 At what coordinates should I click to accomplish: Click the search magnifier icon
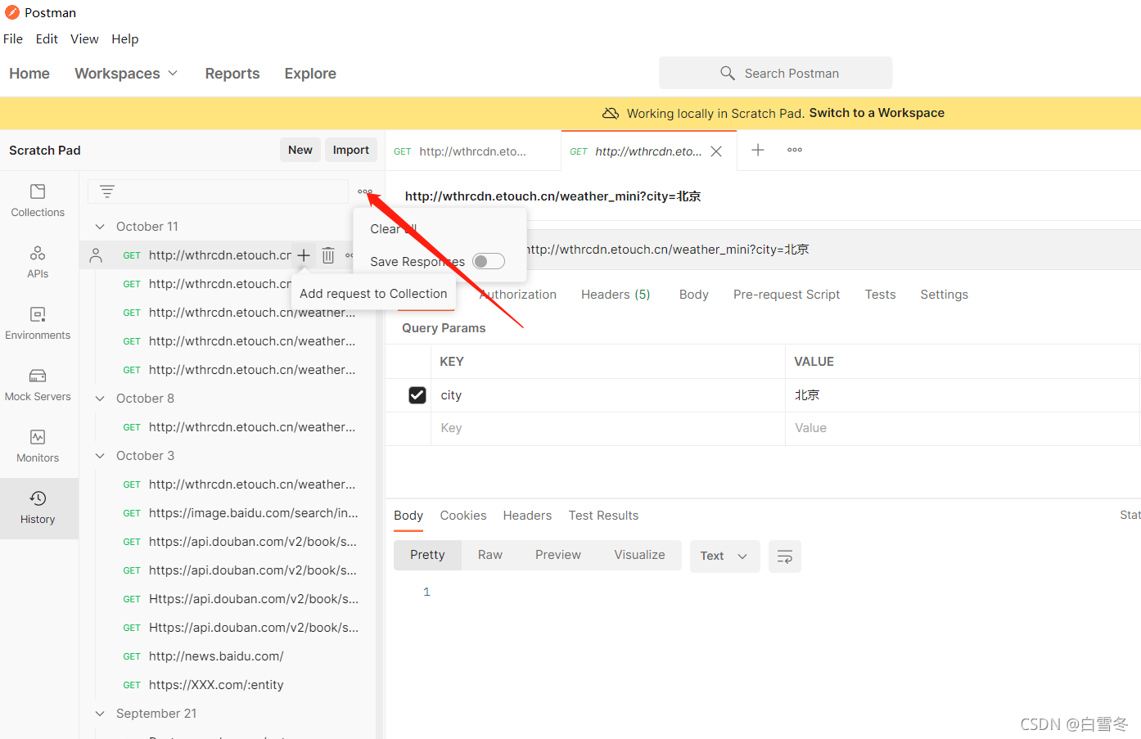point(728,73)
